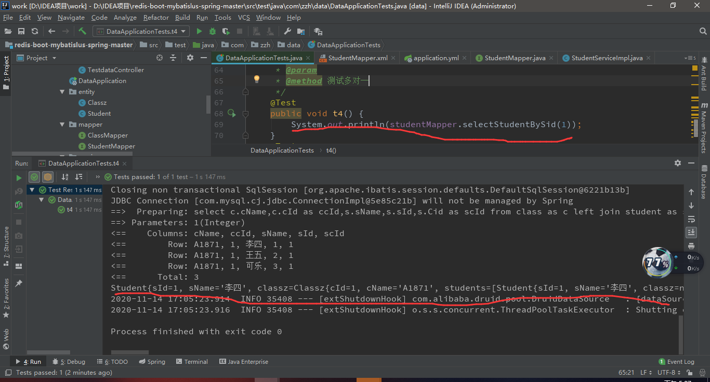Switch to the StudentMapper.xml tab
710x382 pixels.
[x=358, y=58]
